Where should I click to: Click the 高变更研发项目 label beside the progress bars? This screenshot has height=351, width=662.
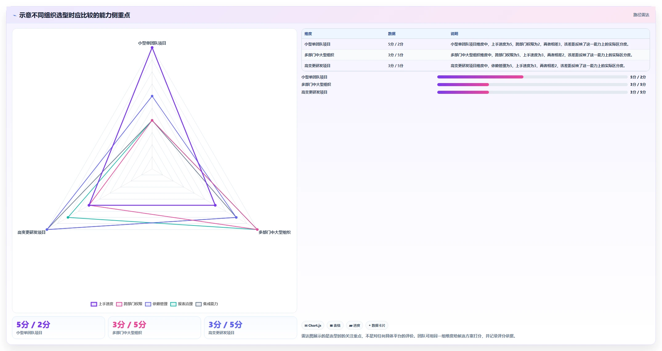[x=314, y=92]
